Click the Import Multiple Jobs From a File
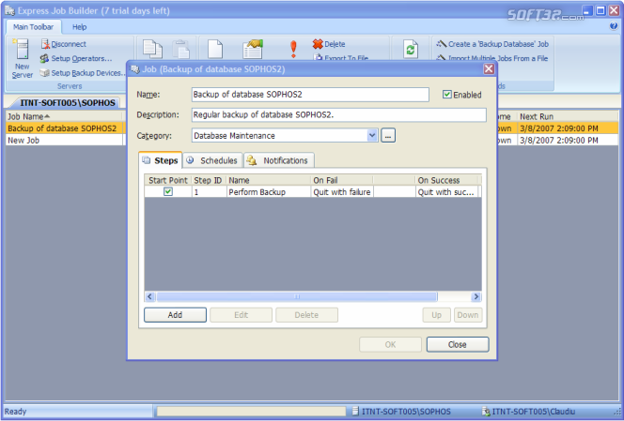 492,58
